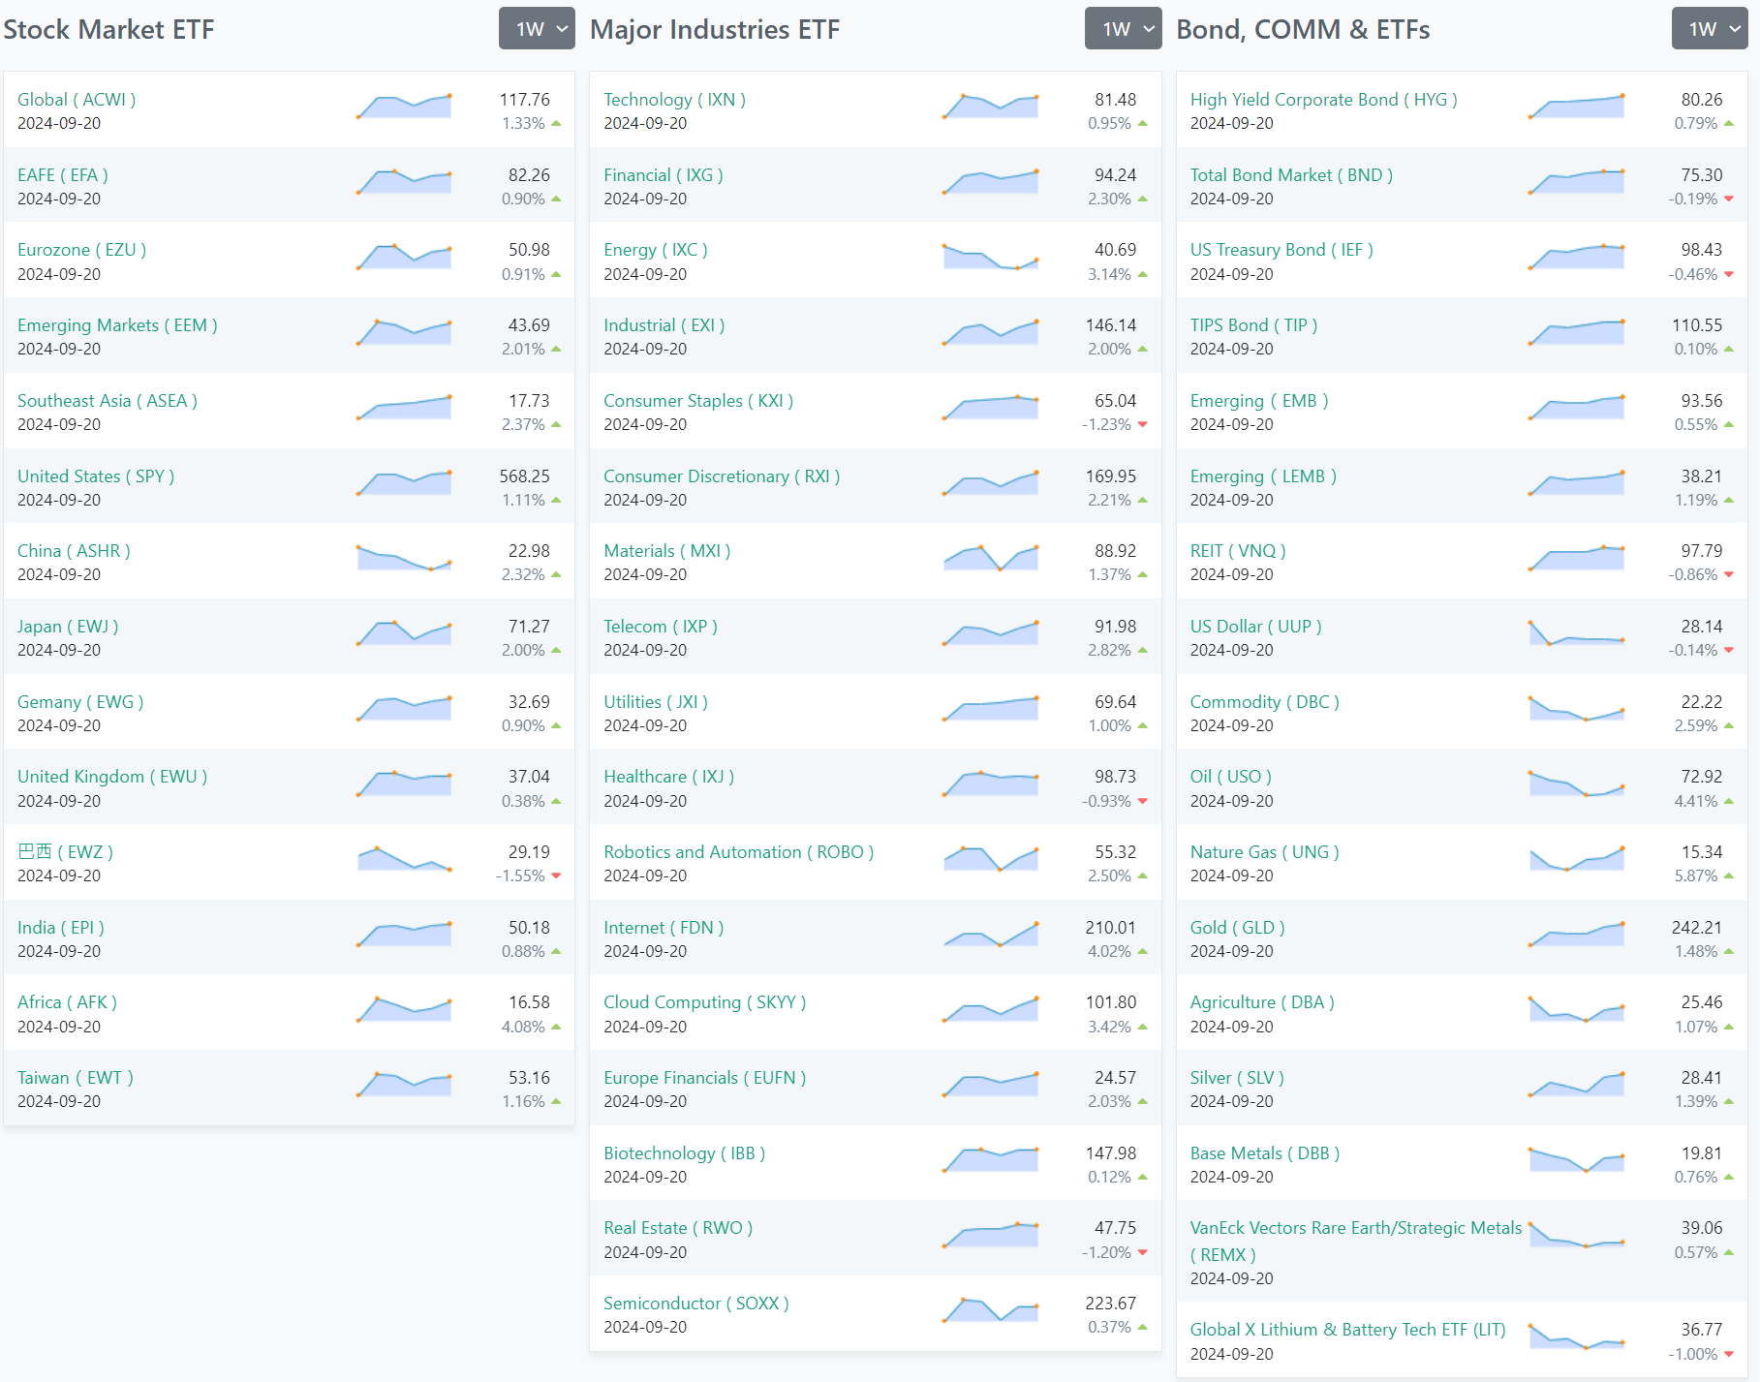The image size is (1760, 1382).
Task: Open the Materials ( MXI ) link
Action: (x=667, y=551)
